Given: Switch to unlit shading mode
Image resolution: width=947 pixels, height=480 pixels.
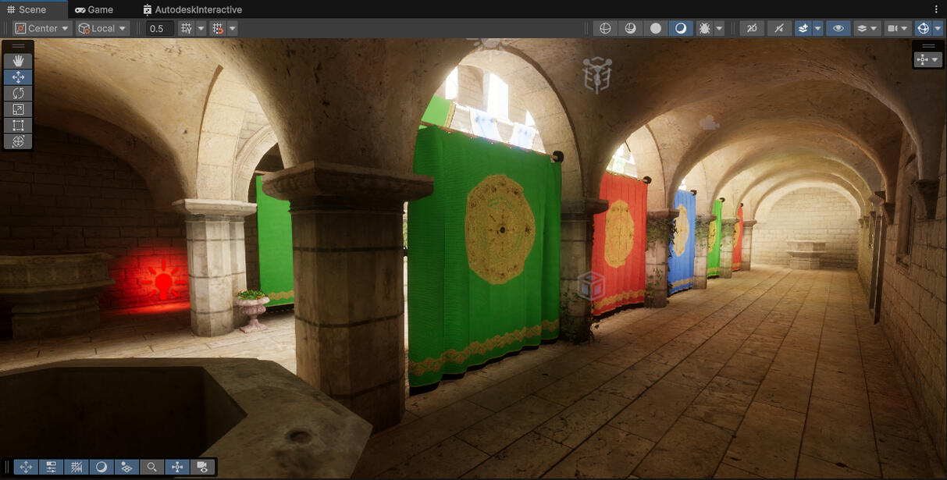Looking at the screenshot, I should 656,28.
